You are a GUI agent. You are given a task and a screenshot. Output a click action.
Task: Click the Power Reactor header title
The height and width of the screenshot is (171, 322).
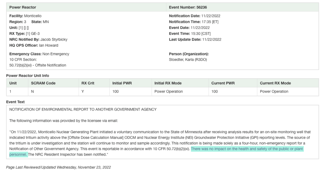[23, 7]
